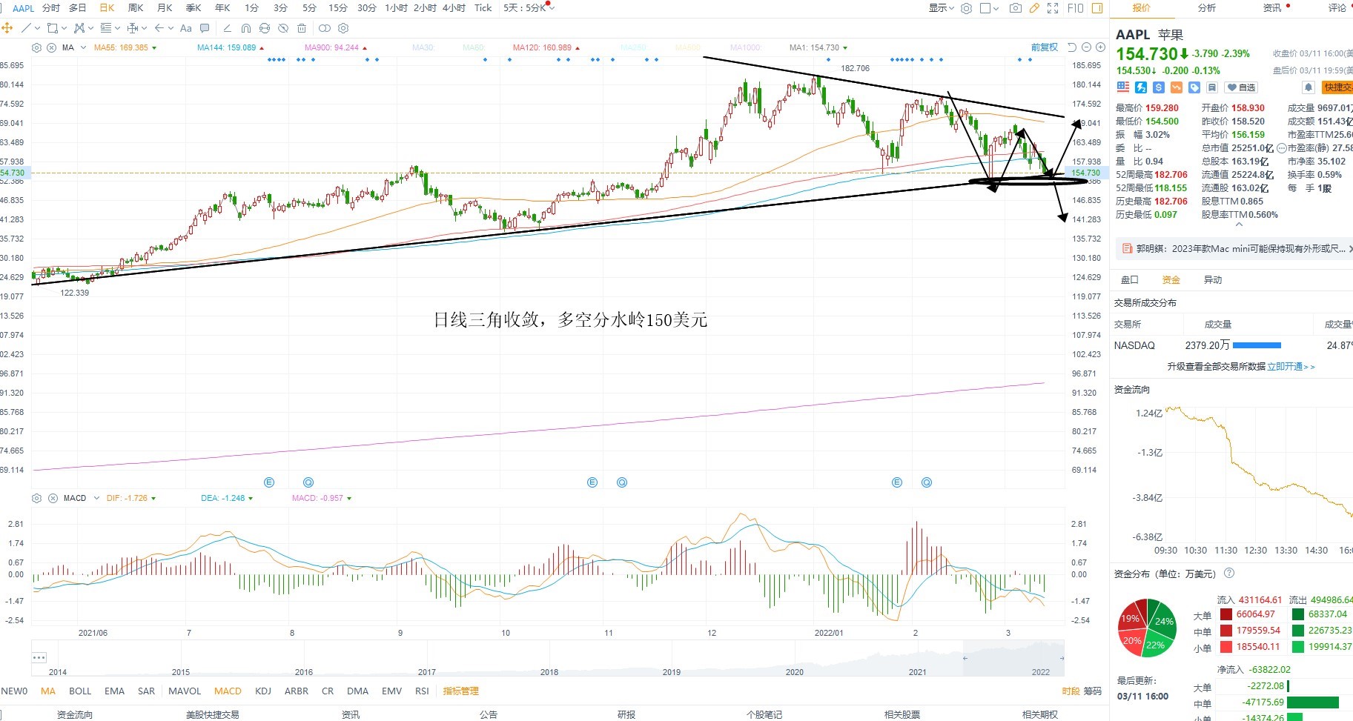Image resolution: width=1353 pixels, height=721 pixels.
Task: Open 指标管理 indicator management
Action: 461,691
